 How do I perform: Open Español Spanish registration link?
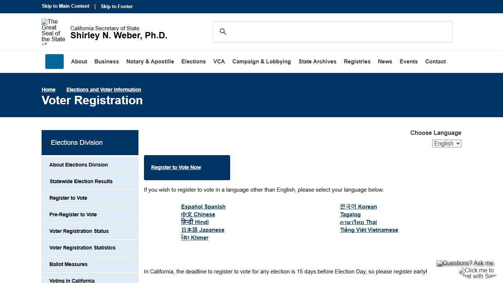pyautogui.click(x=203, y=206)
